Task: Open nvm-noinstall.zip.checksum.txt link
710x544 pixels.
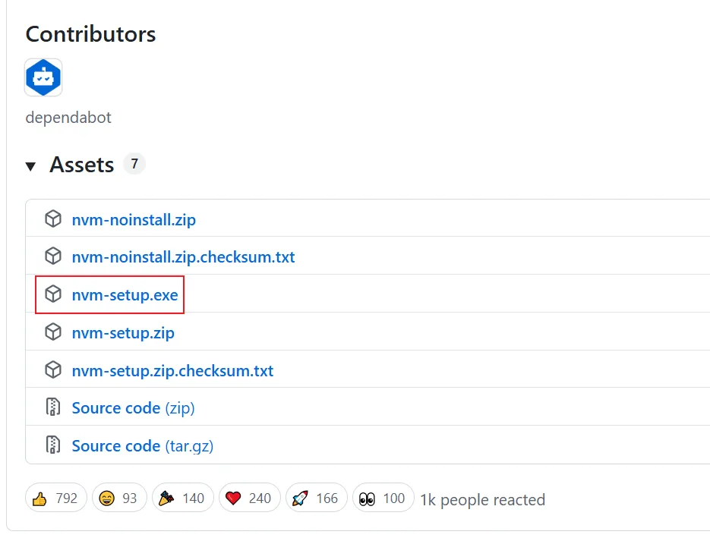Action: [x=183, y=257]
